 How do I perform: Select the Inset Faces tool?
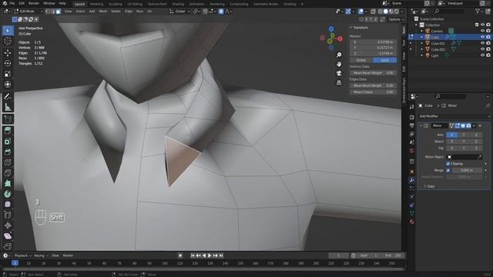pyautogui.click(x=8, y=142)
